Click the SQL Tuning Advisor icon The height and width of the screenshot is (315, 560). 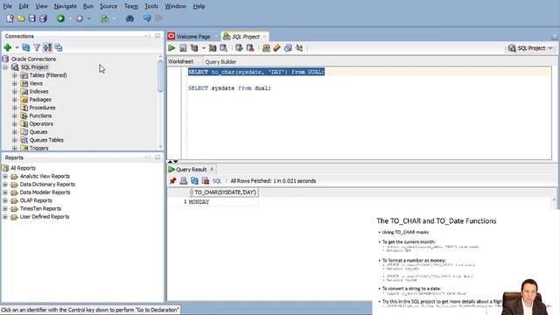[224, 48]
